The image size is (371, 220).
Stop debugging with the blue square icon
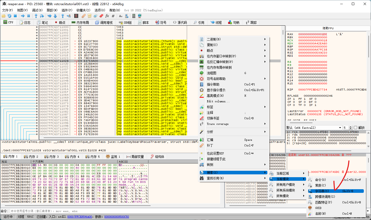[x=15, y=16]
